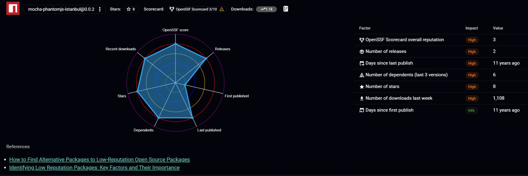Click the Stars 8 badge
The width and height of the screenshot is (528, 176).
pyautogui.click(x=131, y=9)
